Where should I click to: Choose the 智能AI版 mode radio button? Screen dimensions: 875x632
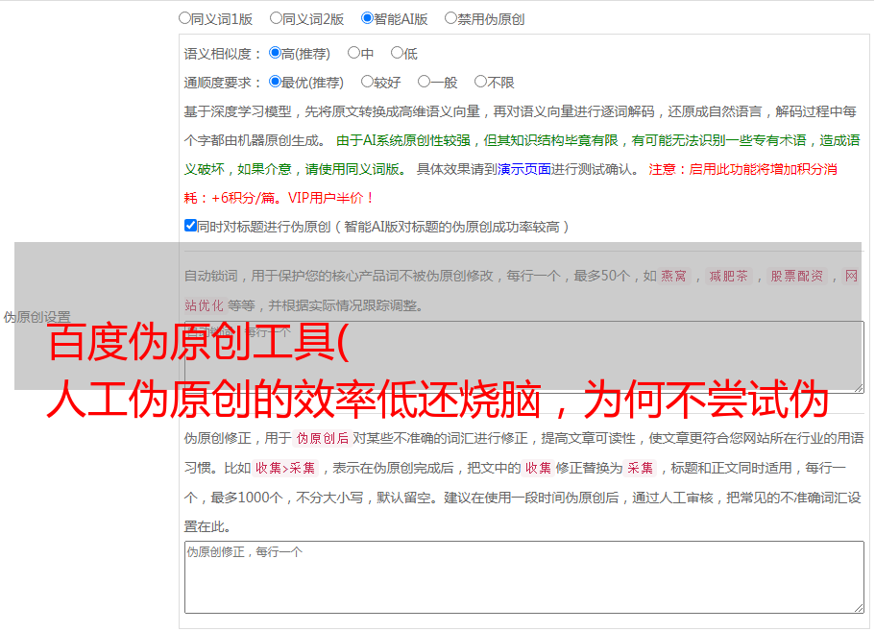point(367,18)
